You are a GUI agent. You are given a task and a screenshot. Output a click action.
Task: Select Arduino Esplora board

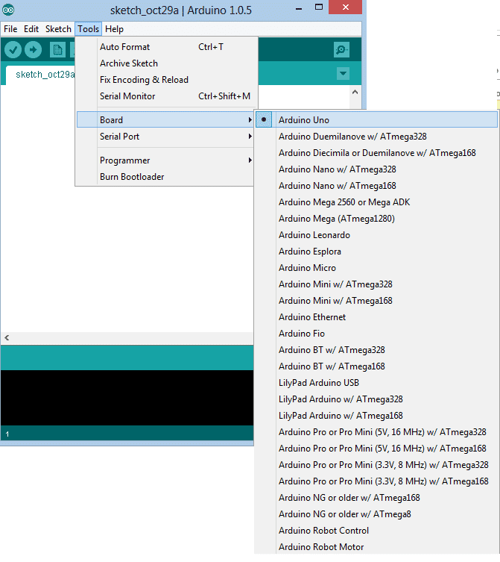376,252
